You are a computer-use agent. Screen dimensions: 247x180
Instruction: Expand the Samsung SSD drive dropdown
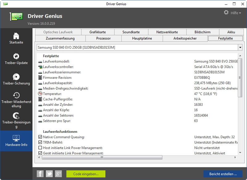[240, 47]
